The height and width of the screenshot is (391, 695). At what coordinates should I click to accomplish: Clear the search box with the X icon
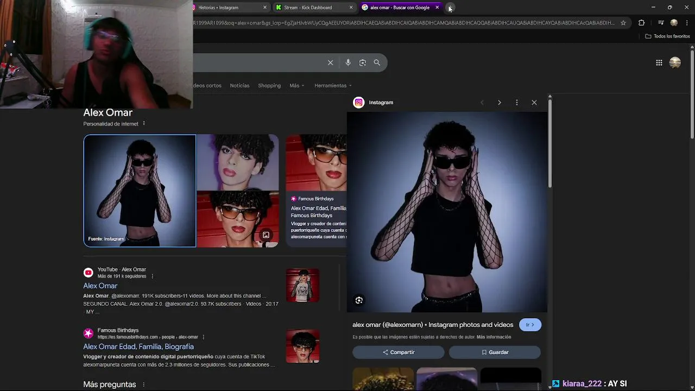tap(330, 62)
